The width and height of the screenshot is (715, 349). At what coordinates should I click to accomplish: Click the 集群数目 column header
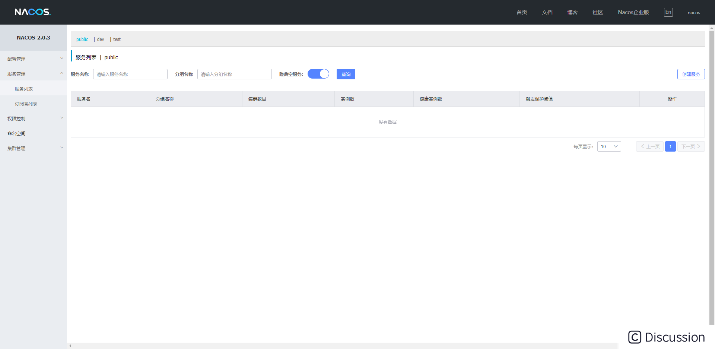coord(289,99)
